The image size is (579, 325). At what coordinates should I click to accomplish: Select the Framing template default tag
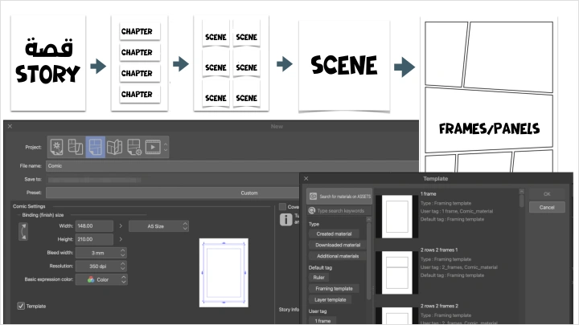pos(334,289)
